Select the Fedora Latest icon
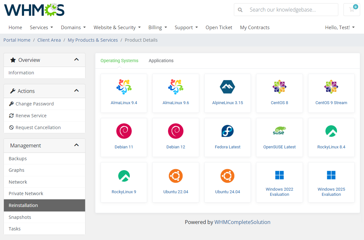This screenshot has width=364, height=240. click(x=227, y=131)
